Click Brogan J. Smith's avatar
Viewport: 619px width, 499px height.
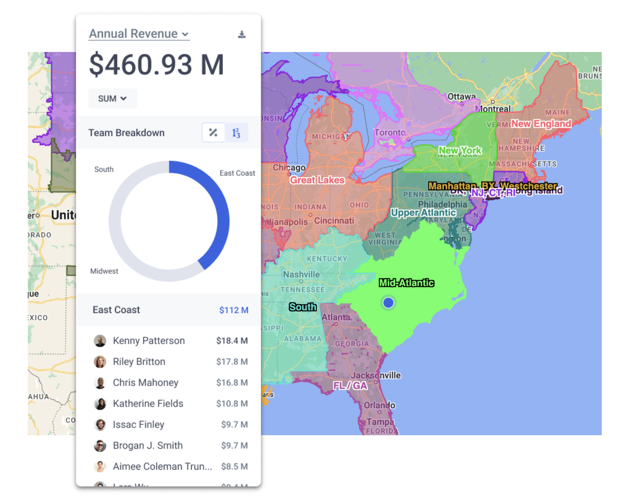click(100, 446)
